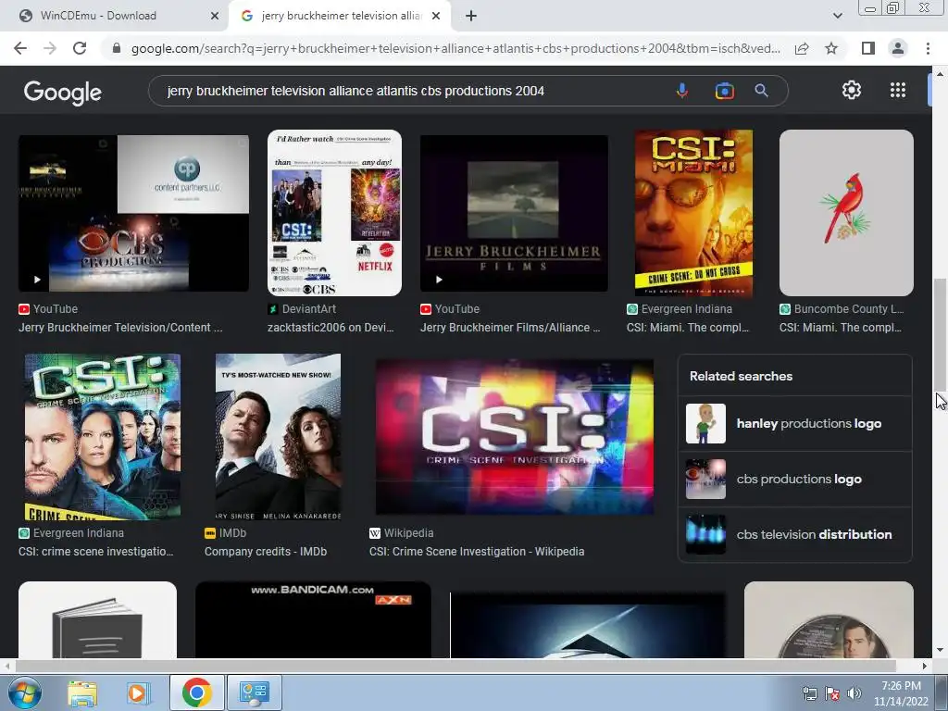Open the DeviantArt collage thumbnail
The image size is (948, 711).
[x=334, y=213]
